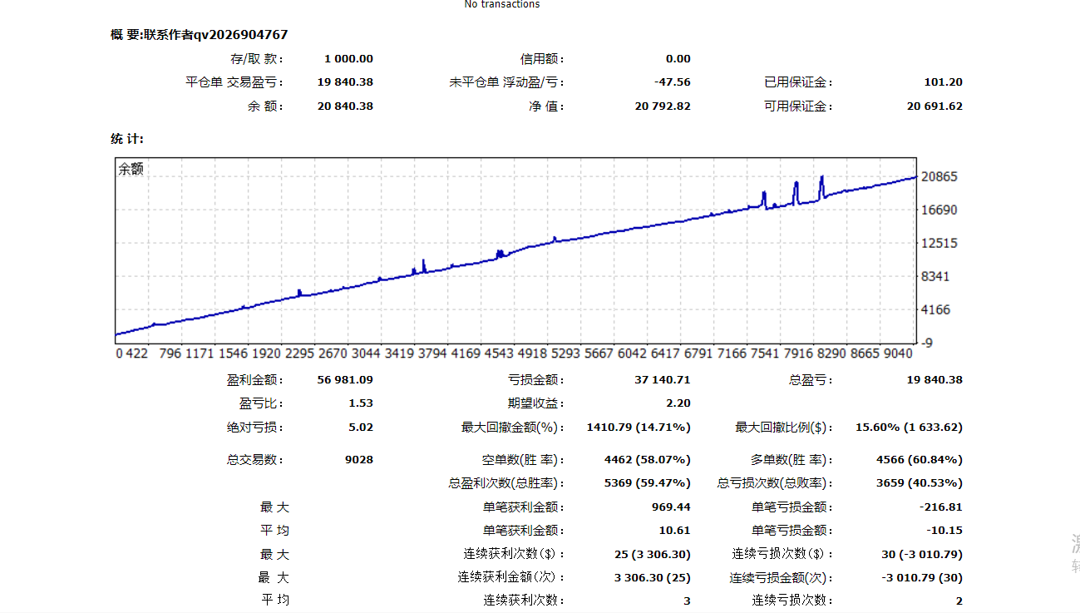Click total net profit 19 840.38 beside 总盈亏
Screen dimensions: 1080x613
[935, 379]
